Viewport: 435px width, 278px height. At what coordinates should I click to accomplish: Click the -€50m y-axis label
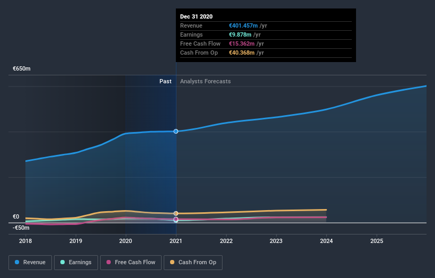[x=21, y=228]
